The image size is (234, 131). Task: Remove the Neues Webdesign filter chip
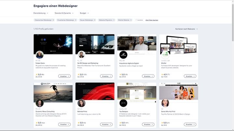(x=95, y=20)
